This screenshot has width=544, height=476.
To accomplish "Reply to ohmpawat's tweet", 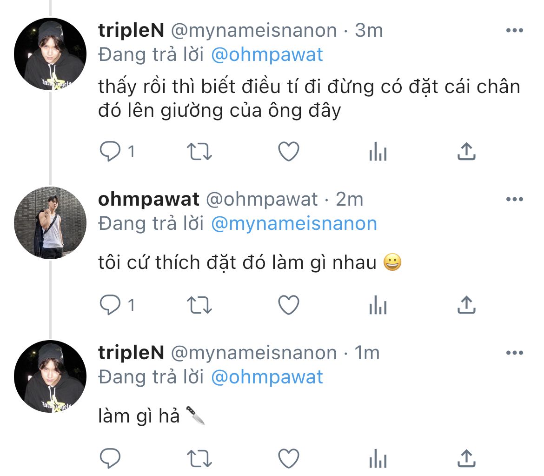I will tap(111, 305).
